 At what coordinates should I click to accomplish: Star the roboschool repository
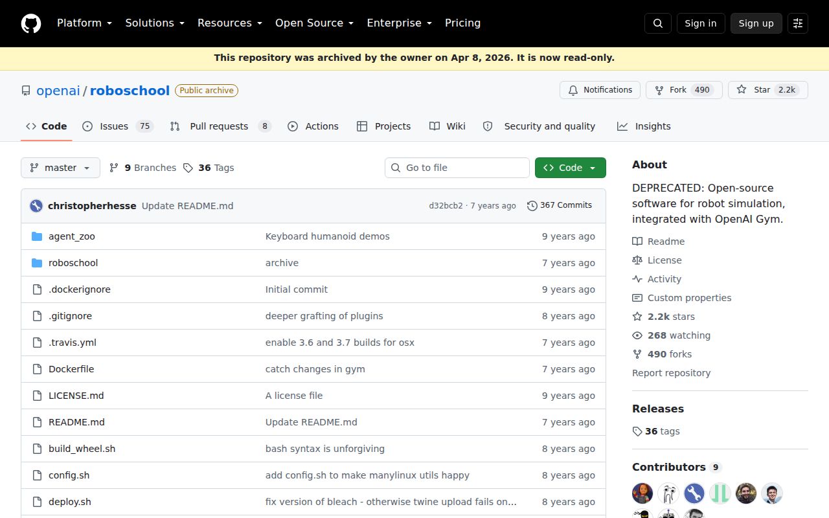pos(768,90)
